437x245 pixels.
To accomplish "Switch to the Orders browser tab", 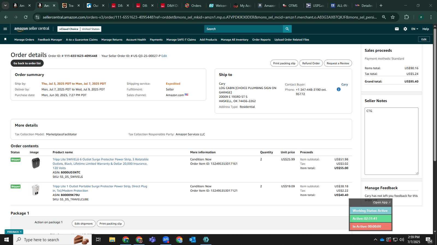I will (193, 5).
